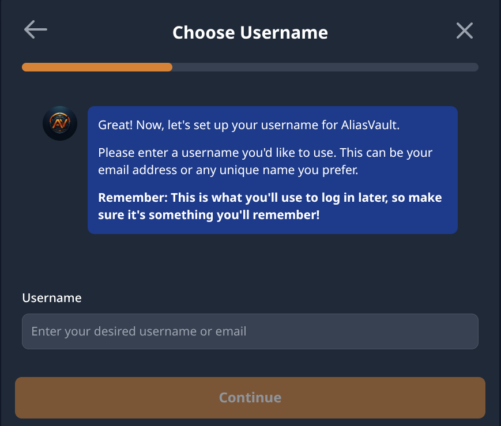Click the left start of the progress bar
This screenshot has width=501, height=426.
point(27,67)
